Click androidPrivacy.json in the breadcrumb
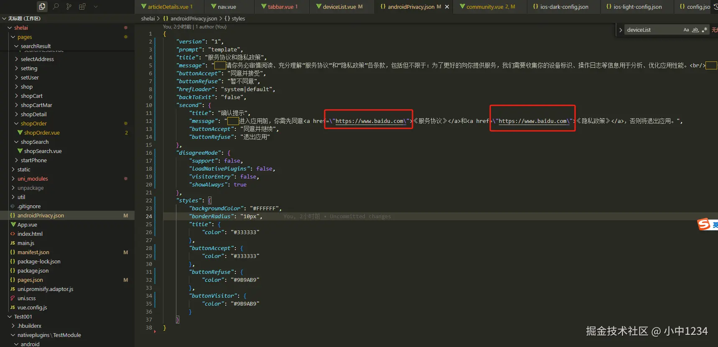The width and height of the screenshot is (718, 347). [194, 18]
